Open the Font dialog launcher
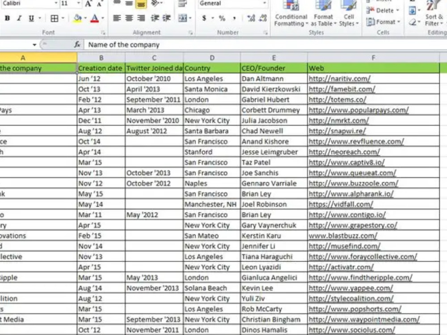 point(103,33)
